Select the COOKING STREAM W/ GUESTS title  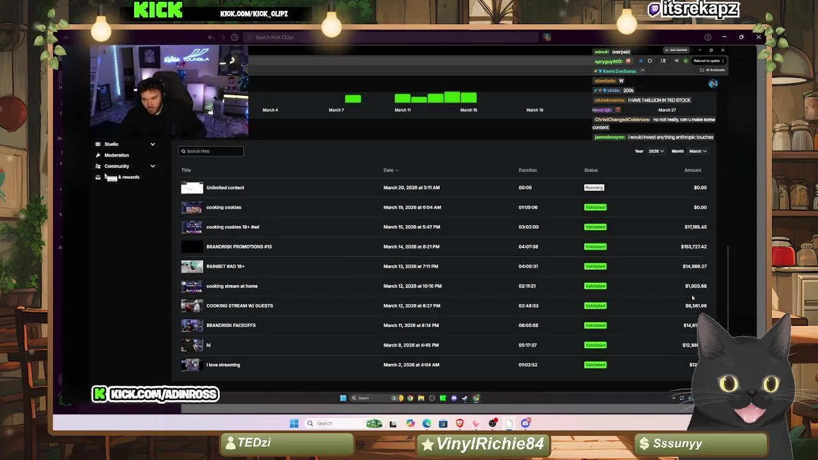point(240,306)
